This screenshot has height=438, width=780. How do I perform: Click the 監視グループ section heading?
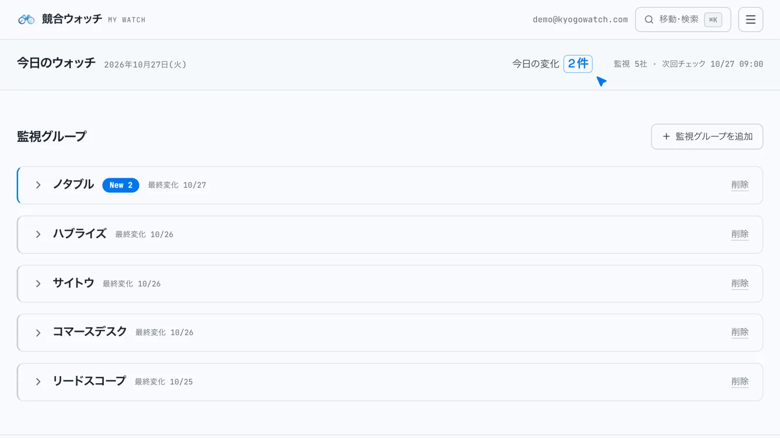point(52,136)
